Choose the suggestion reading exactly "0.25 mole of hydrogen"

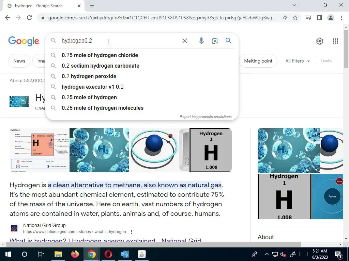141,98
